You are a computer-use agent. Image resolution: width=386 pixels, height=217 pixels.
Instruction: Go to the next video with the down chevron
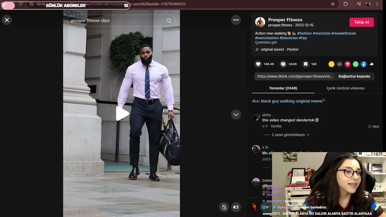click(x=236, y=115)
